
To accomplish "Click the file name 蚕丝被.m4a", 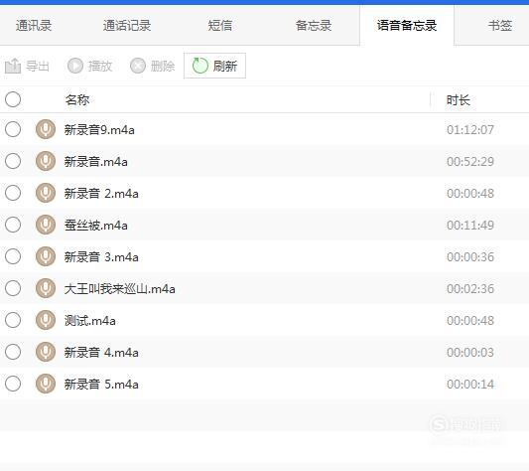I will [96, 225].
